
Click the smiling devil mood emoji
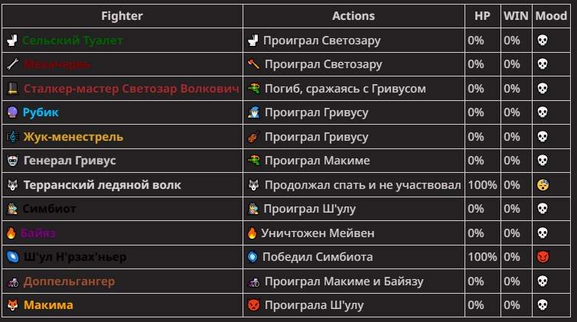pyautogui.click(x=543, y=256)
